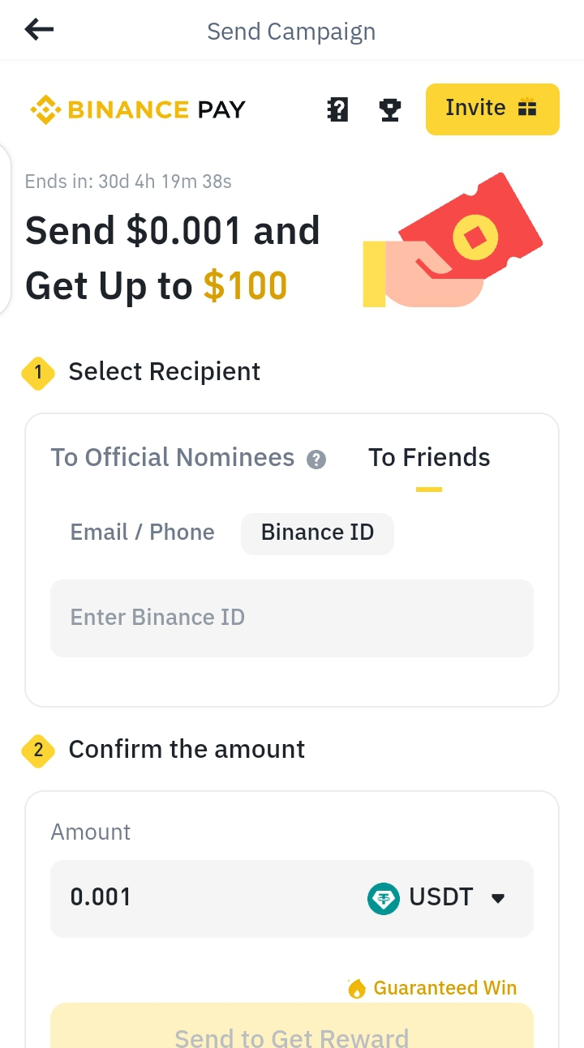Viewport: 584px width, 1048px height.
Task: Tap the Binance Pay logo
Action: pos(137,109)
